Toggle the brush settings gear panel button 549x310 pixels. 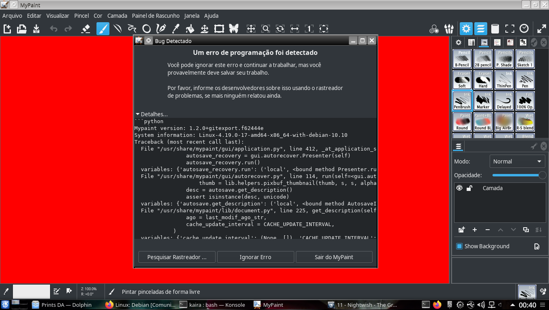(x=466, y=29)
